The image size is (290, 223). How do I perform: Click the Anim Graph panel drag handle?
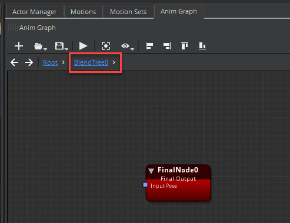pyautogui.click(x=13, y=28)
